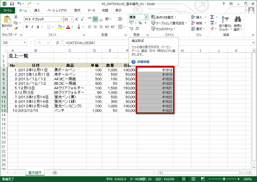Image resolution: width=257 pixels, height=182 pixels.
Task: Toggle top vertical alignment
Action: [90, 19]
